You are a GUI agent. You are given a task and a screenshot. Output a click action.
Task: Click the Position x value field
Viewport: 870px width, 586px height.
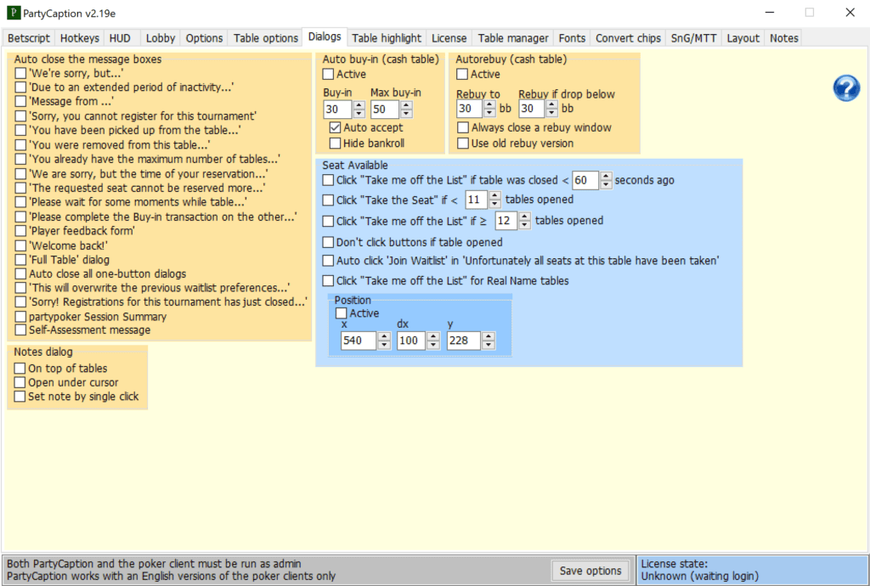[359, 341]
